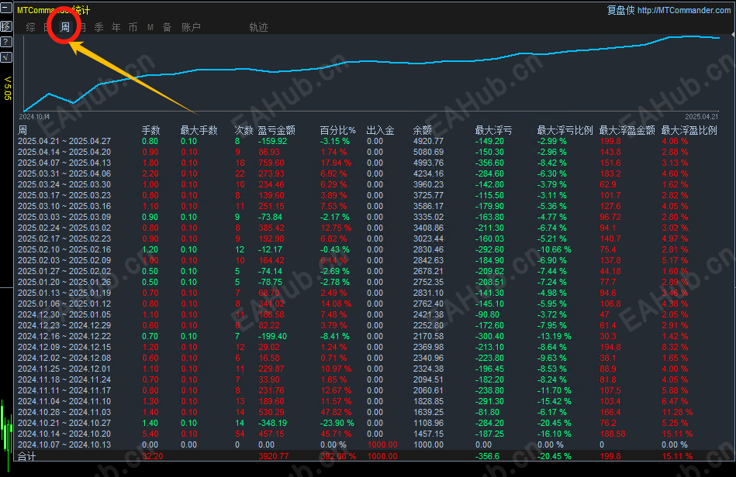Image resolution: width=736 pixels, height=477 pixels.
Task: Select the M tab icon
Action: click(x=150, y=28)
